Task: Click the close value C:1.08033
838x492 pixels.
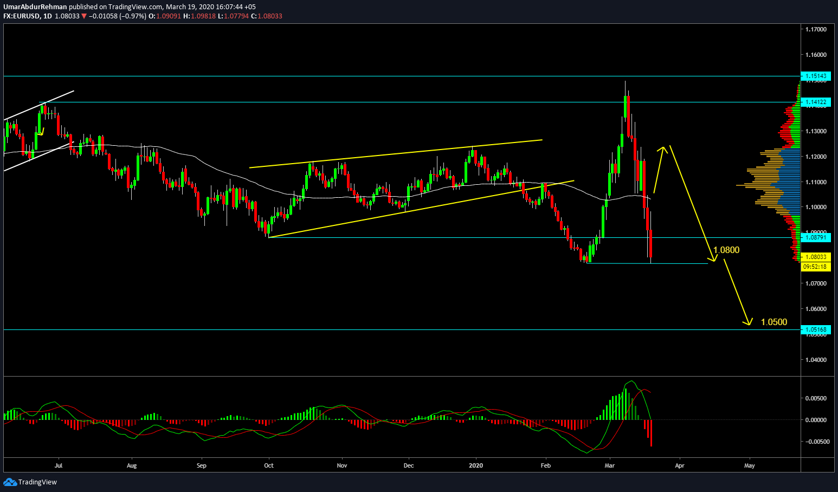Action: (267, 16)
